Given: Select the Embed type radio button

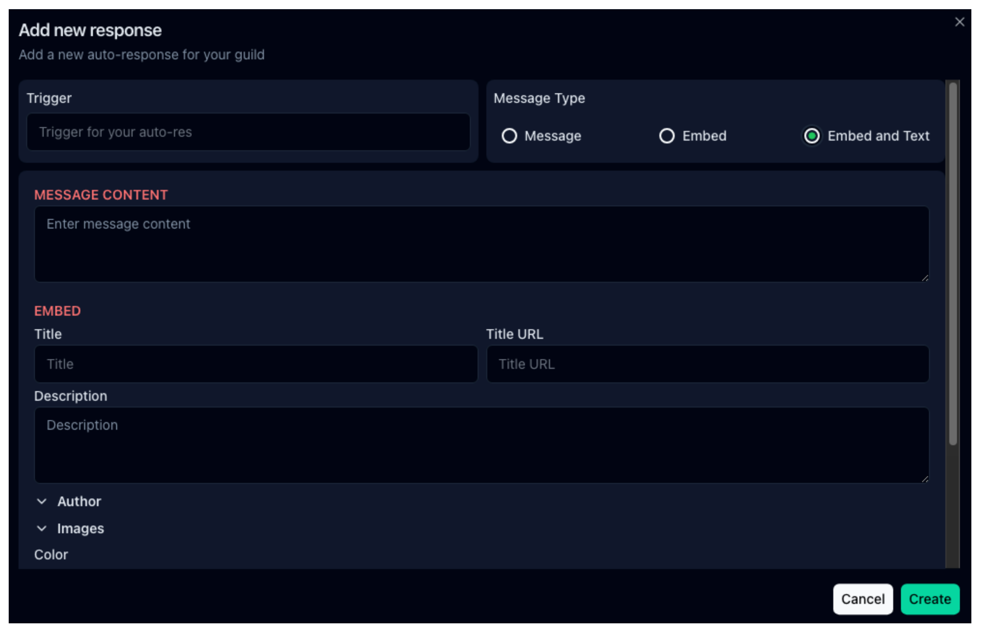Looking at the screenshot, I should pos(665,135).
